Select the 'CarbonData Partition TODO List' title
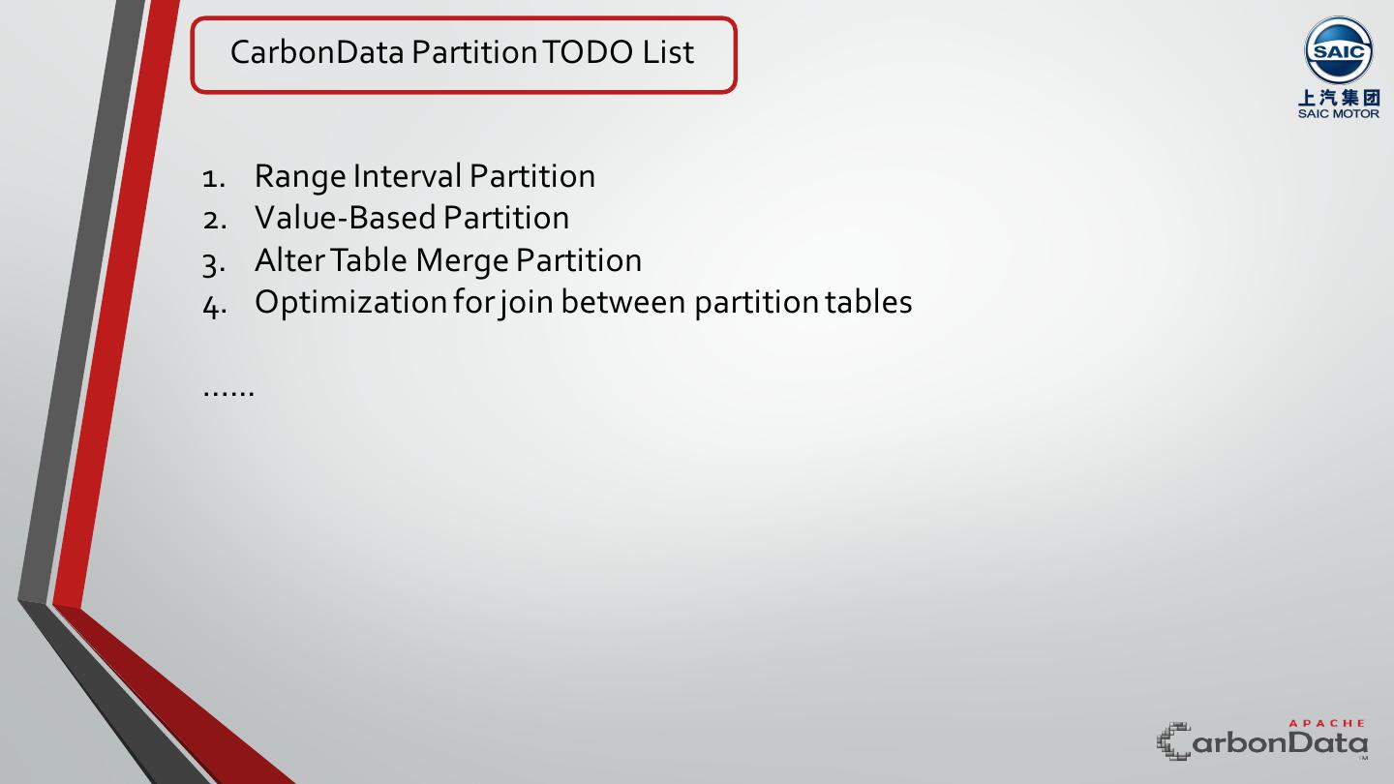The image size is (1394, 784). point(462,52)
